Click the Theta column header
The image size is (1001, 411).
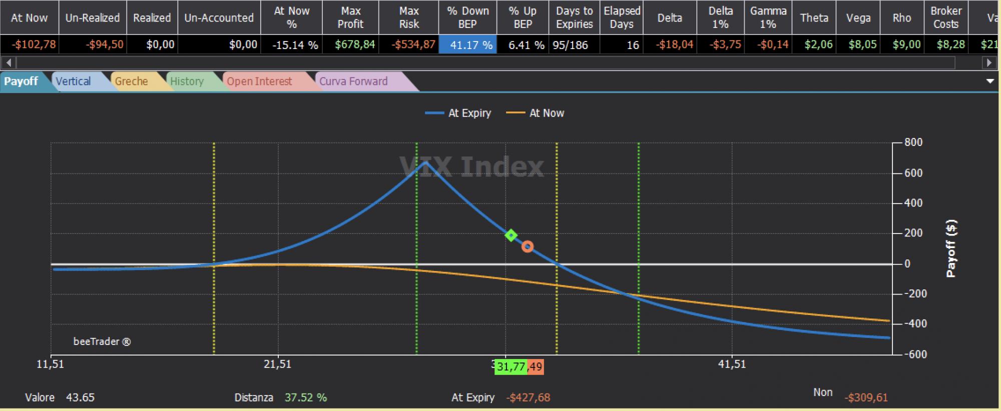click(814, 17)
